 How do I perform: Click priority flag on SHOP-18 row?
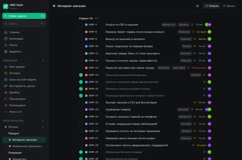click(x=195, y=103)
